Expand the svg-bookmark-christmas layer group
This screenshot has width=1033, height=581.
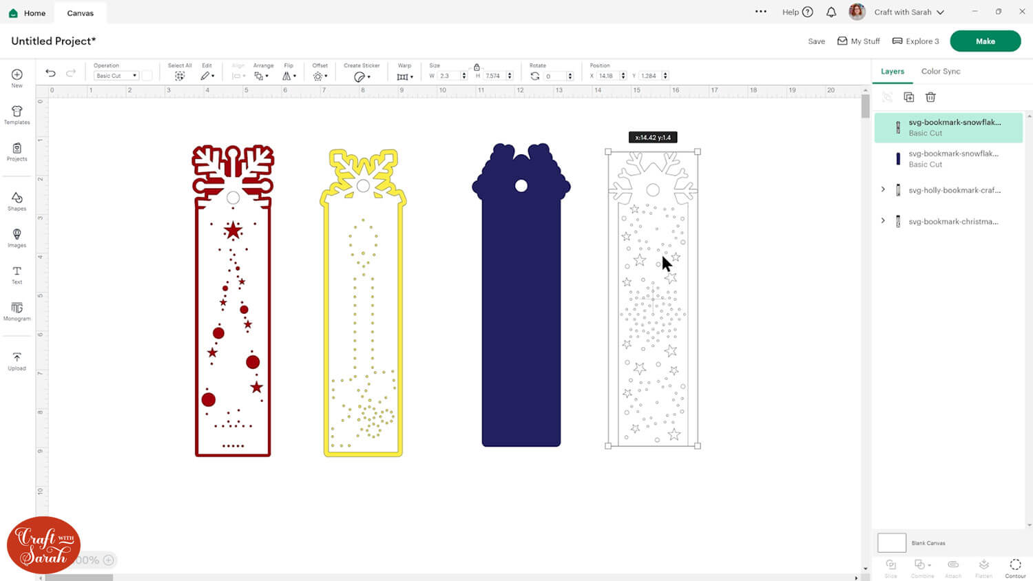pyautogui.click(x=883, y=221)
